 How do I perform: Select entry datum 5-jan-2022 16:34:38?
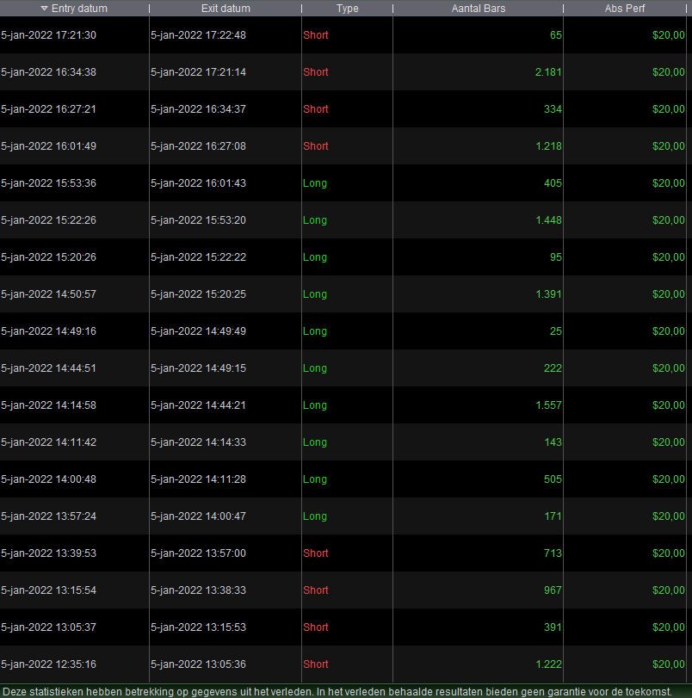pos(48,72)
